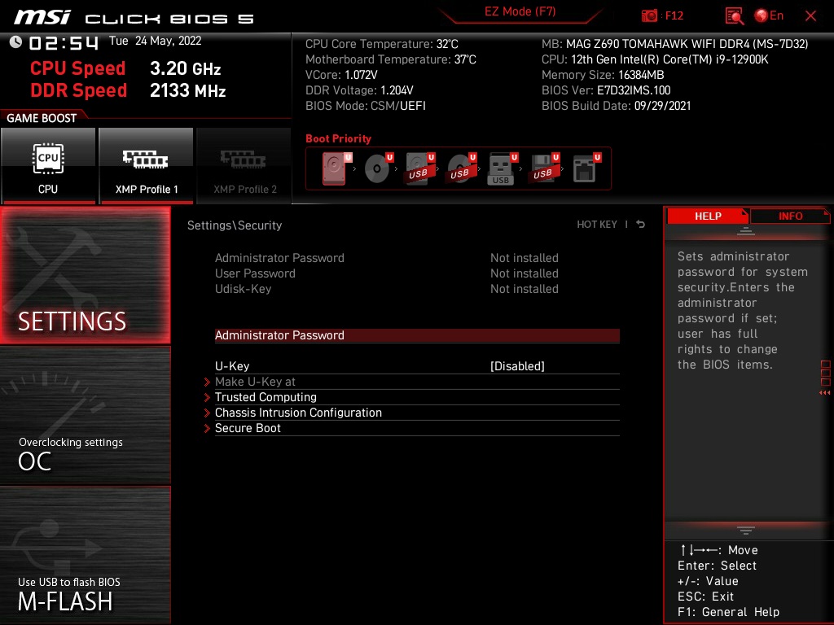
Task: Select the Administrator Password highlighted entry
Action: click(417, 335)
